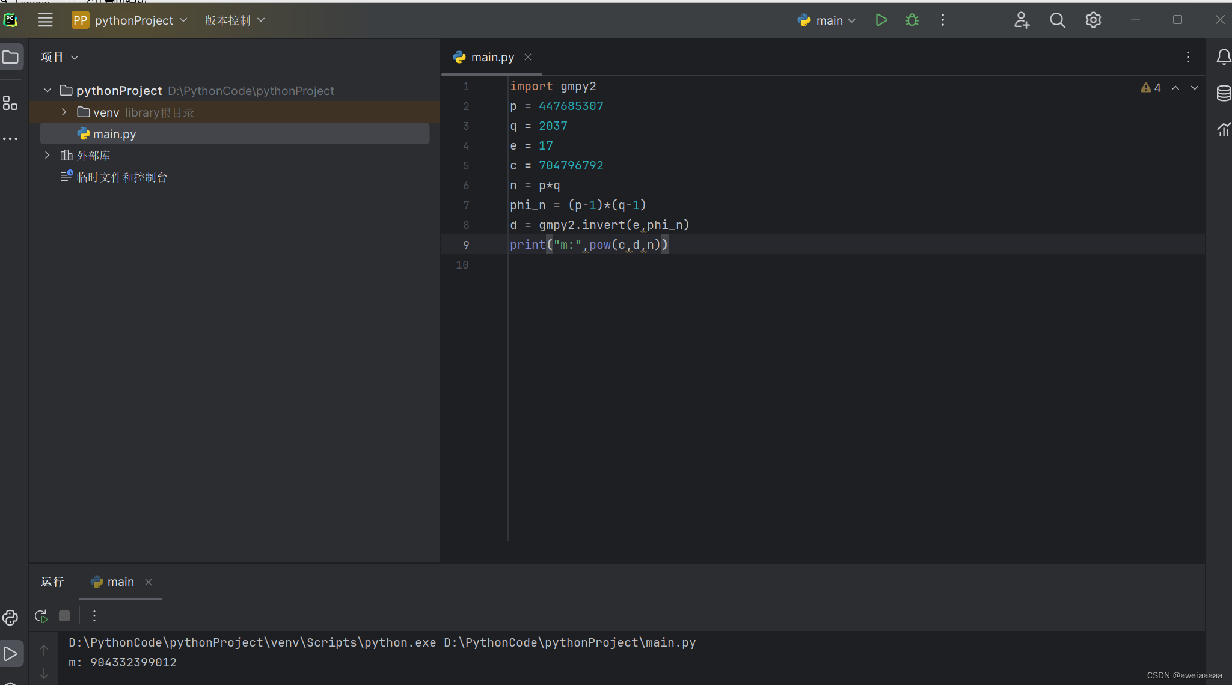Collapse the pythonProject tree node
1232x685 pixels.
(x=48, y=90)
